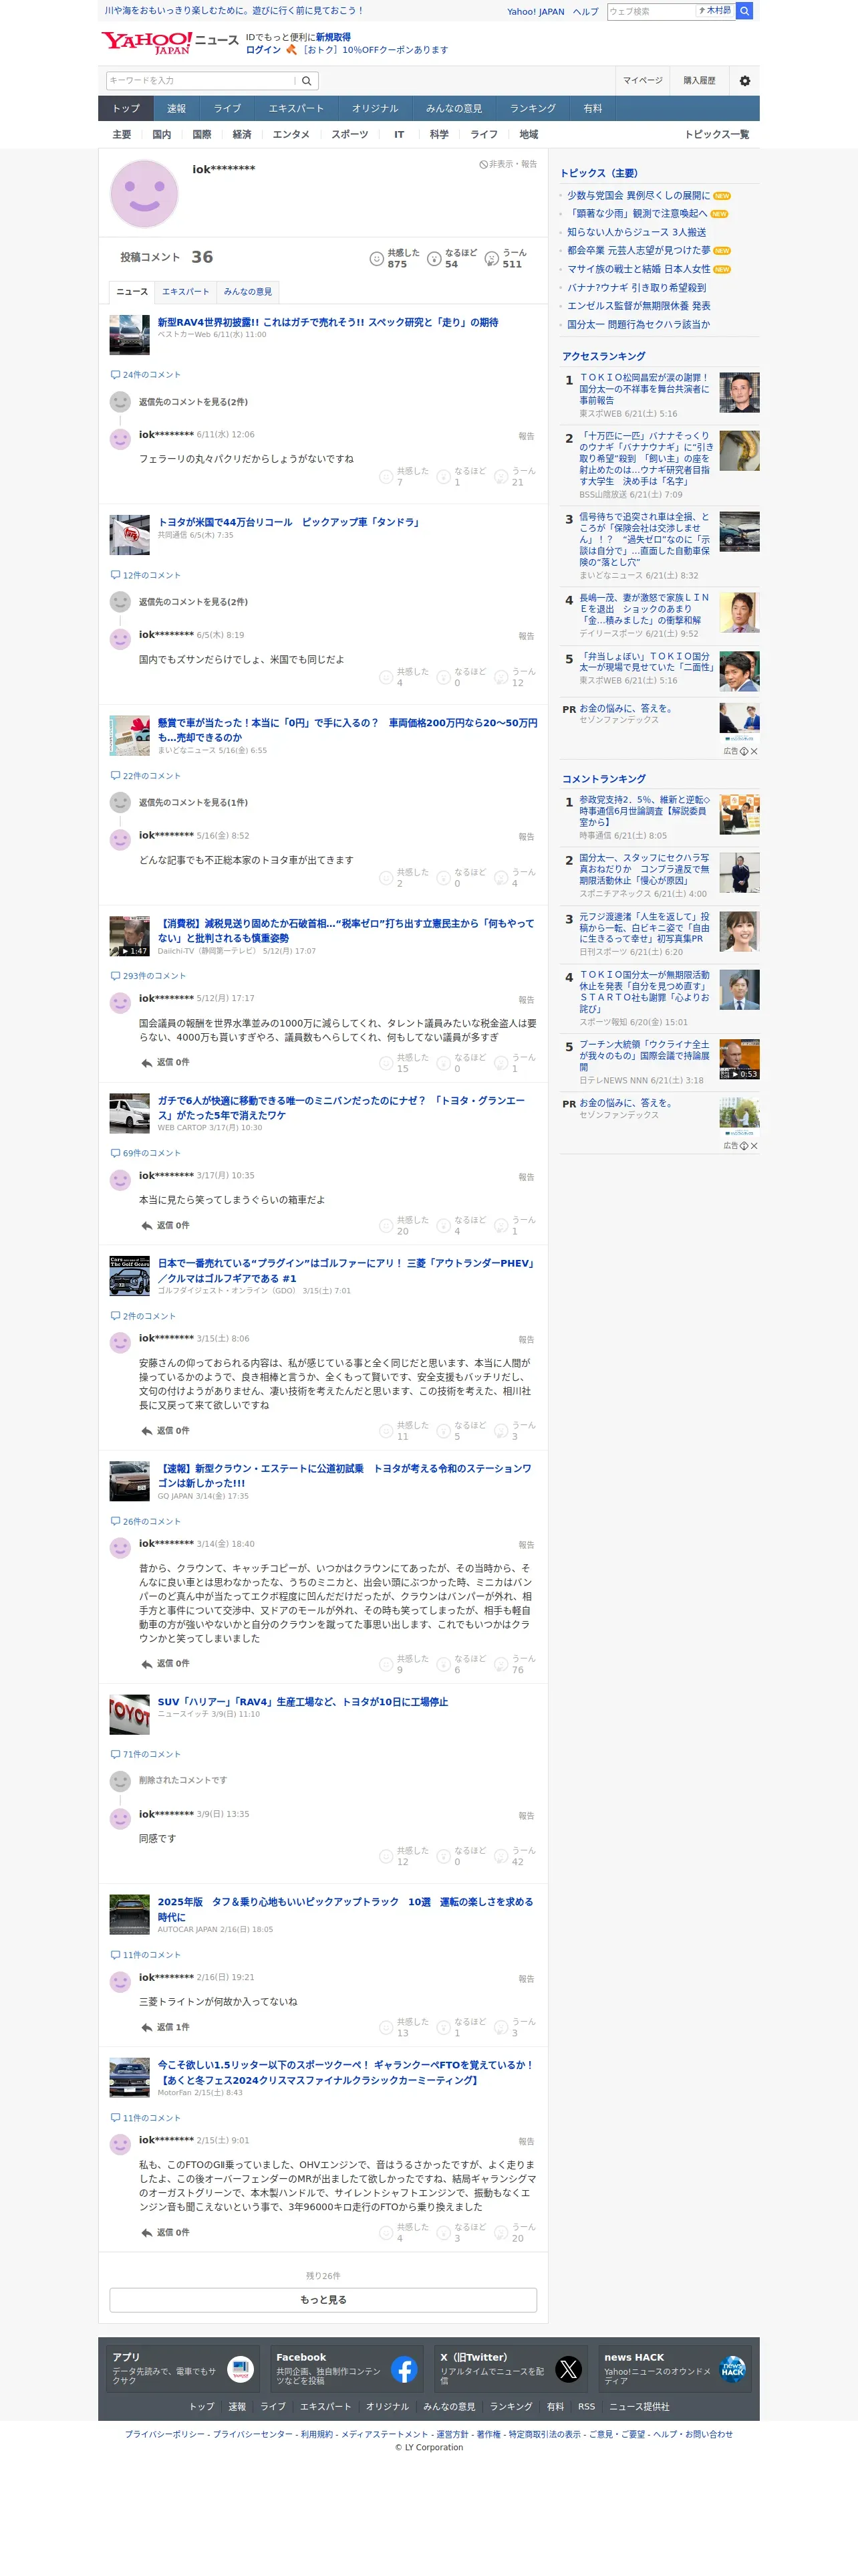Open topic 小数与党国会 異例尽くしの展開に
This screenshot has height=2576, width=858.
tap(638, 196)
